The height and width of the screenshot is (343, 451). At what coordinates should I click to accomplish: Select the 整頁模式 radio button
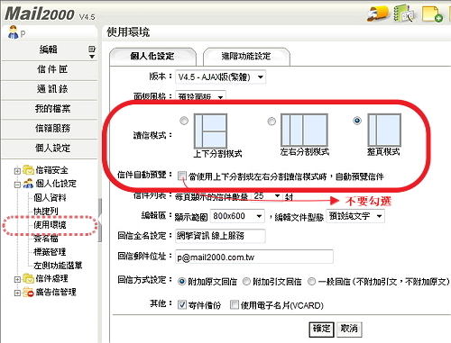[357, 121]
